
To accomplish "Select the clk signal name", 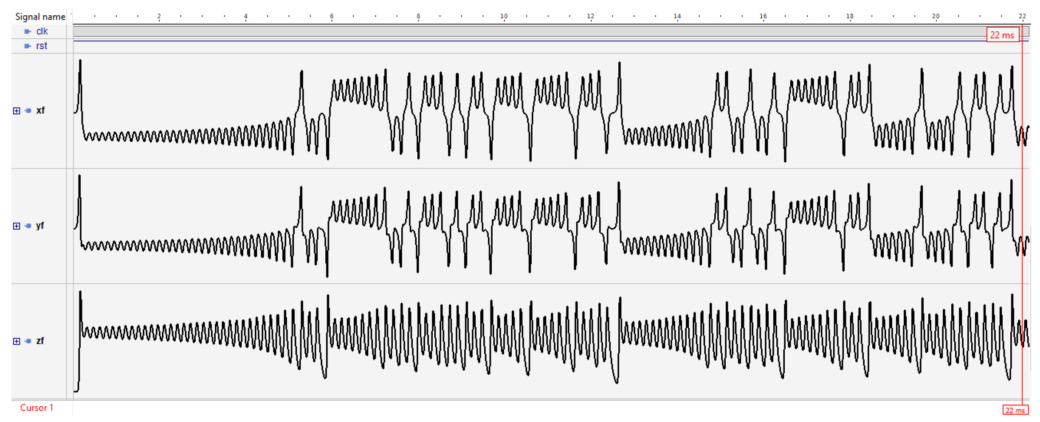I will click(42, 31).
